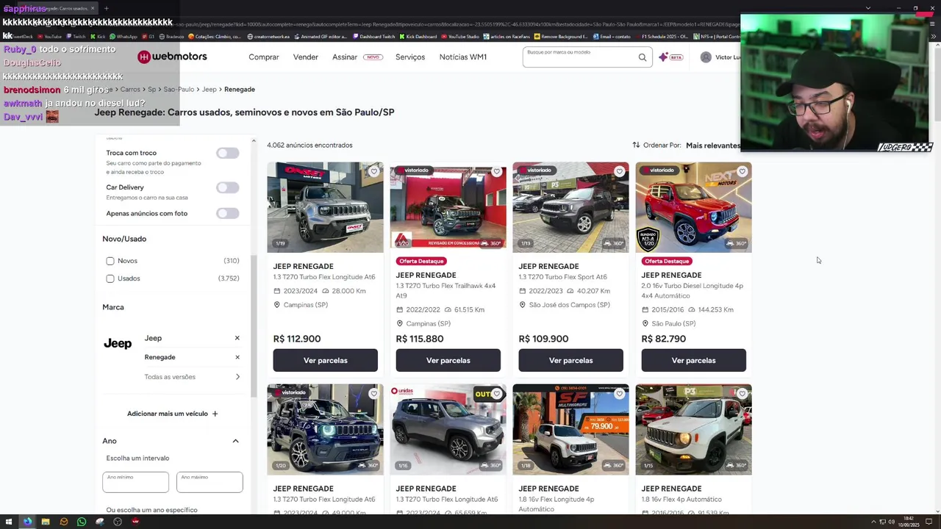Remove the Renegade model filter

pyautogui.click(x=237, y=357)
